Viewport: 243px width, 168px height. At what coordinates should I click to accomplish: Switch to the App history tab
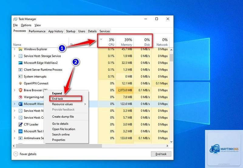coord(56,31)
